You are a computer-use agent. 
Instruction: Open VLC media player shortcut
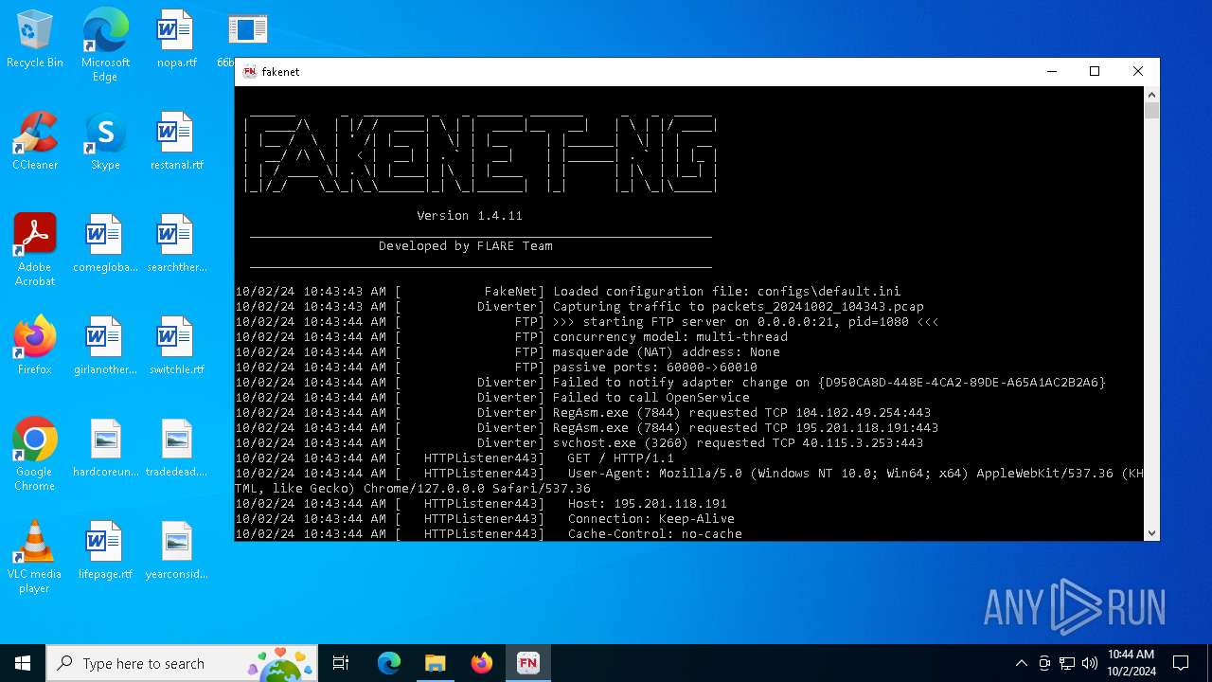click(35, 557)
